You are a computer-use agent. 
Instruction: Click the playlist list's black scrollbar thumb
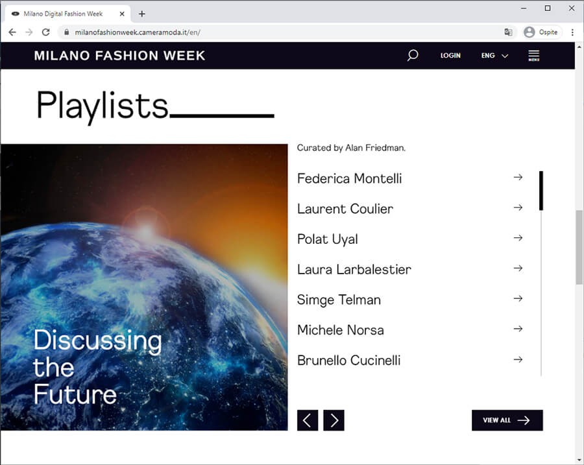(541, 191)
